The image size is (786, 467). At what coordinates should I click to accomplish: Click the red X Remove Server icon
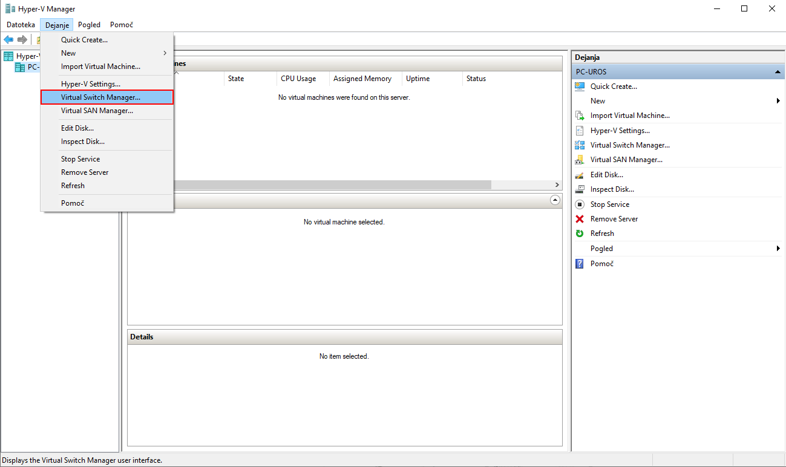(580, 219)
